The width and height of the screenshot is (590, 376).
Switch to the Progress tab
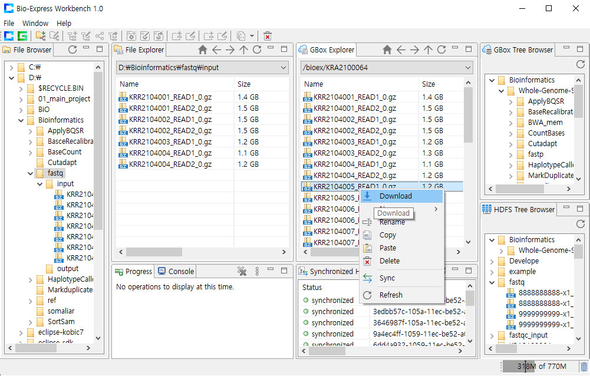tap(134, 271)
